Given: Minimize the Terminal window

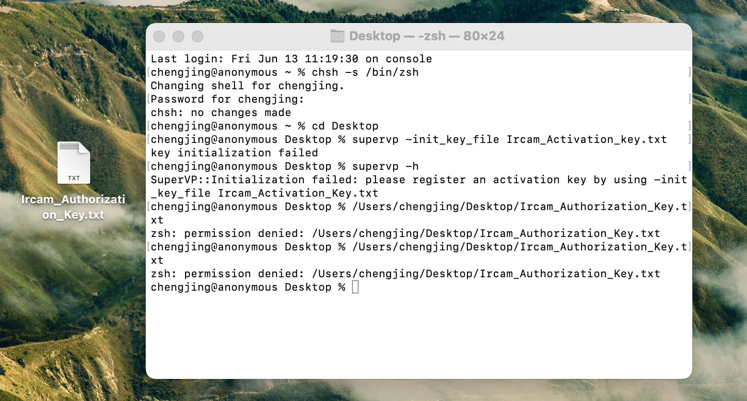Looking at the screenshot, I should [178, 36].
